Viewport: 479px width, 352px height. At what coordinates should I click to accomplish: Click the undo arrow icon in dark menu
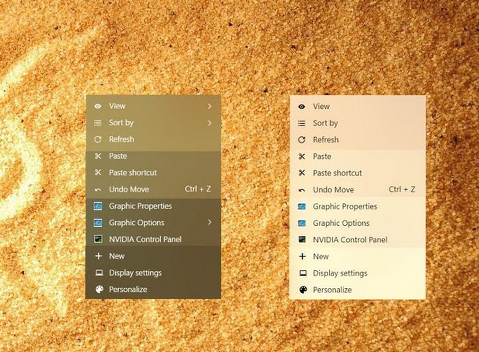(98, 190)
